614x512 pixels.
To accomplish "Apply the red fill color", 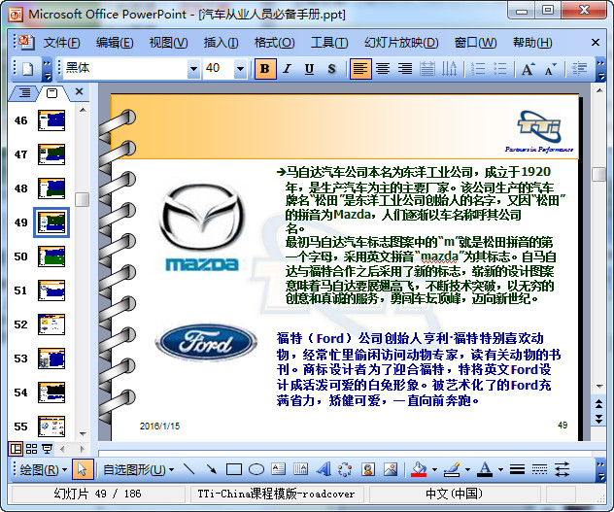I will (419, 469).
